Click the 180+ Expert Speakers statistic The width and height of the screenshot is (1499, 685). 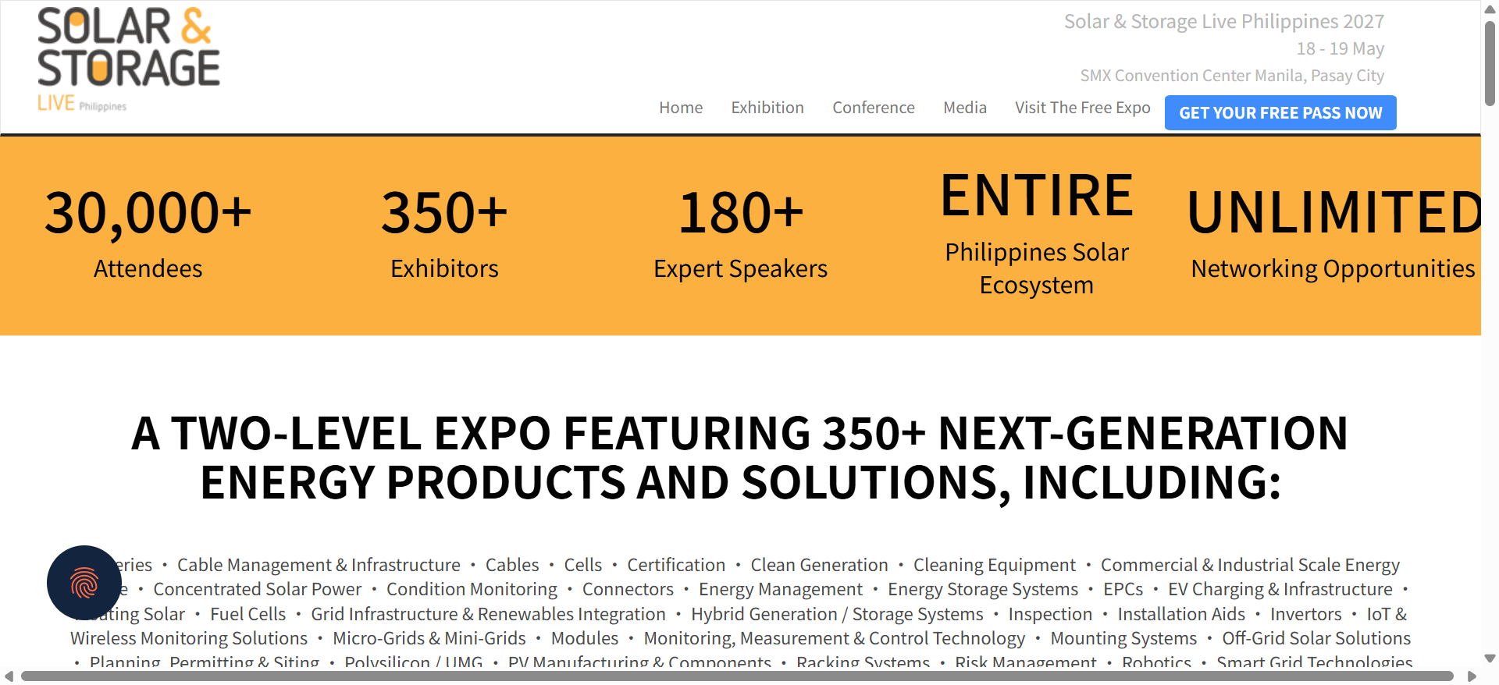pos(740,234)
